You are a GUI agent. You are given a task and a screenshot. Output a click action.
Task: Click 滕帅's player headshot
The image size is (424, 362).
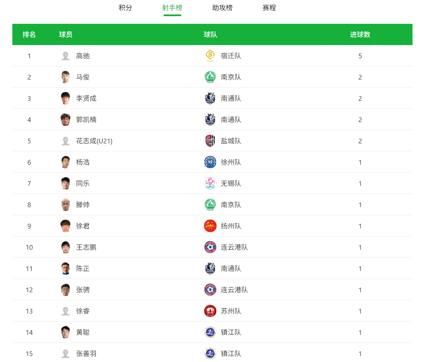tap(66, 205)
